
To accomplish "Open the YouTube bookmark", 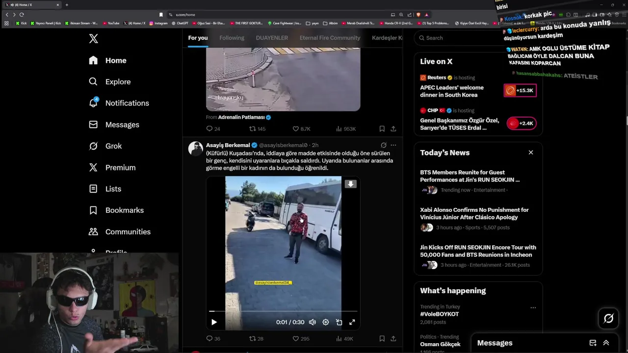I will (x=111, y=23).
